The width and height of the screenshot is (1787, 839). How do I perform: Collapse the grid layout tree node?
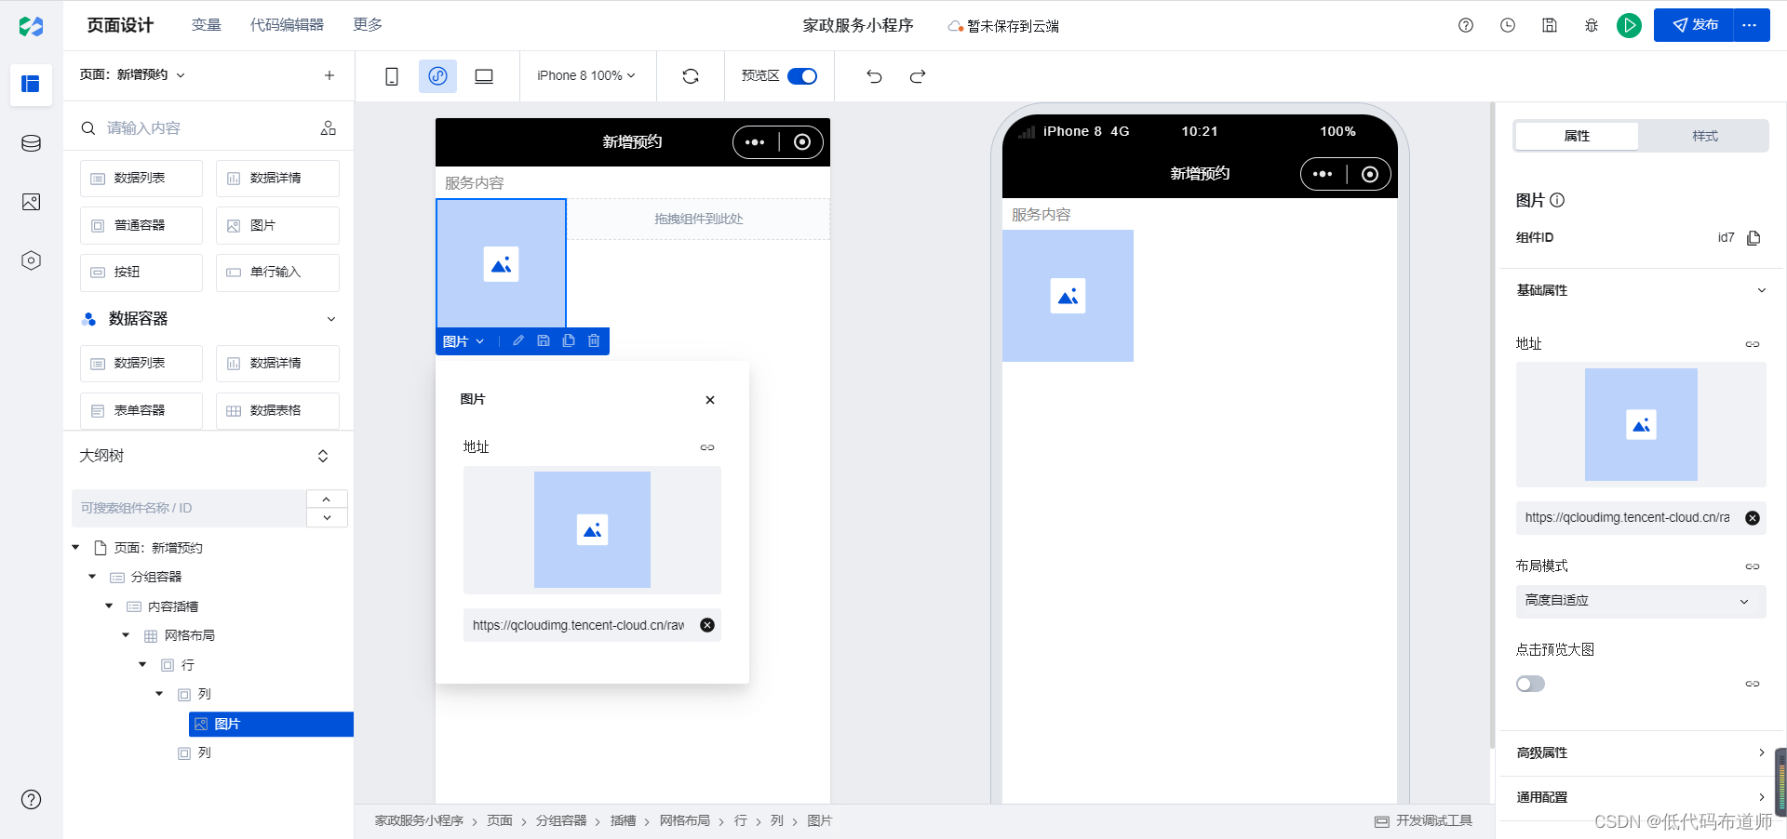[x=126, y=635]
